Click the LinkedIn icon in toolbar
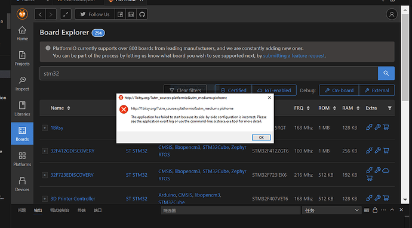Viewport: 412px width, 228px height. (131, 14)
